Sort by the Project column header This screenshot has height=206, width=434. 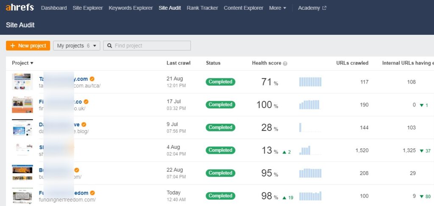23,63
